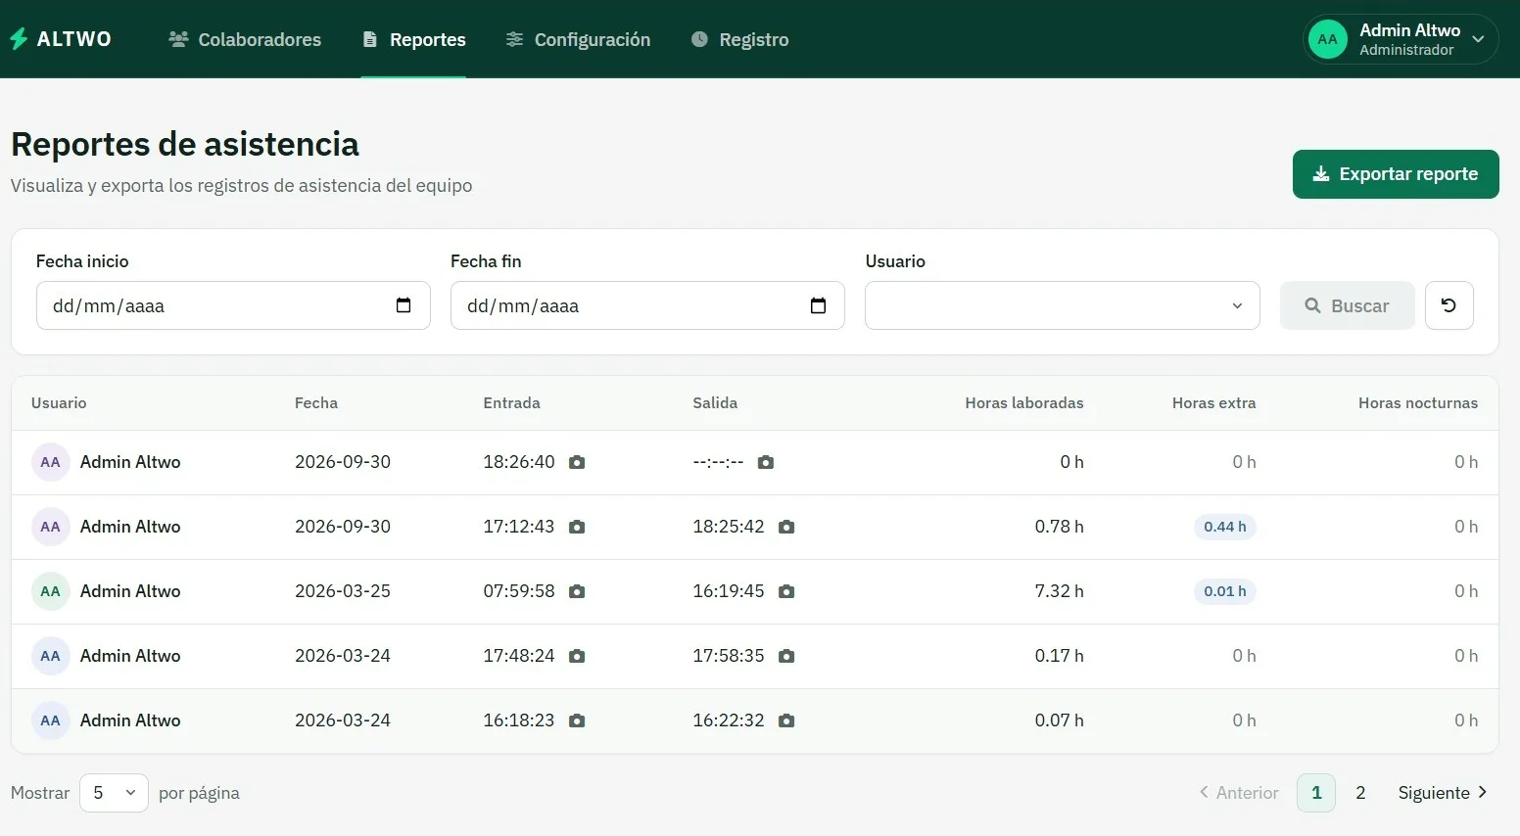Click the Anterior pagination link

[1239, 793]
